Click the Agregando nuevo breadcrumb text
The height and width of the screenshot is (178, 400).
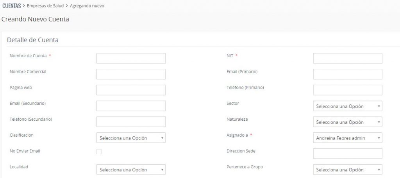87,6
